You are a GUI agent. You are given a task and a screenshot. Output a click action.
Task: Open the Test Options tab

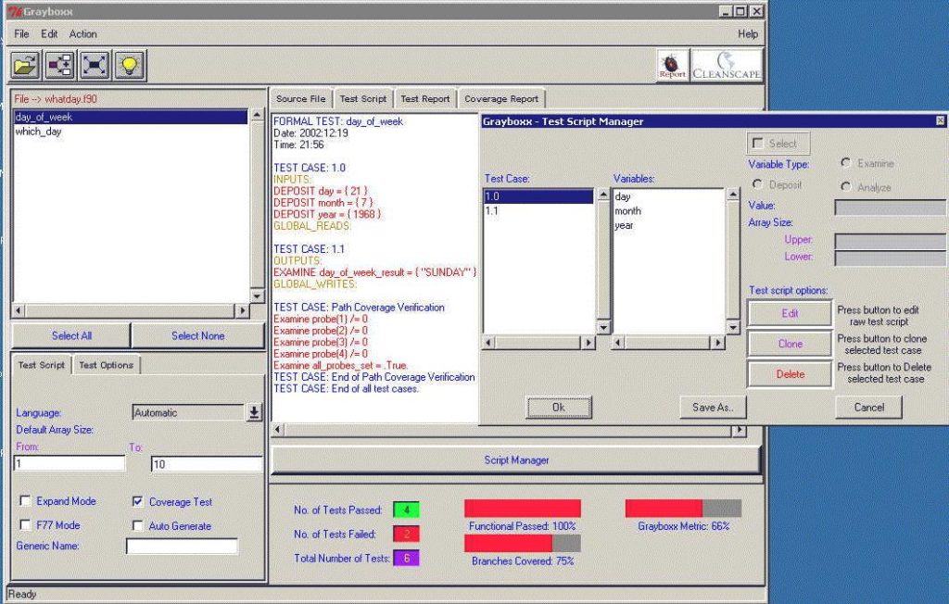point(106,365)
